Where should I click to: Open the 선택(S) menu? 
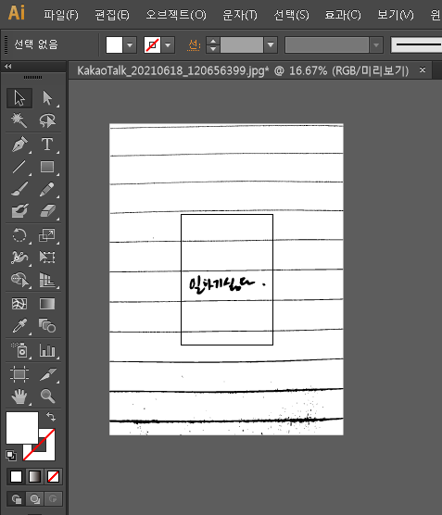point(291,15)
